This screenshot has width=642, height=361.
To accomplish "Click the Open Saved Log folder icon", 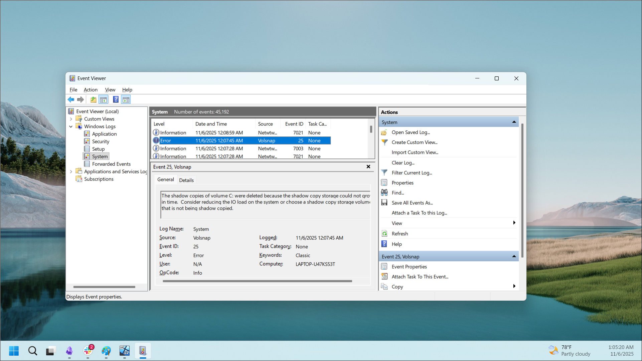I will pyautogui.click(x=384, y=132).
